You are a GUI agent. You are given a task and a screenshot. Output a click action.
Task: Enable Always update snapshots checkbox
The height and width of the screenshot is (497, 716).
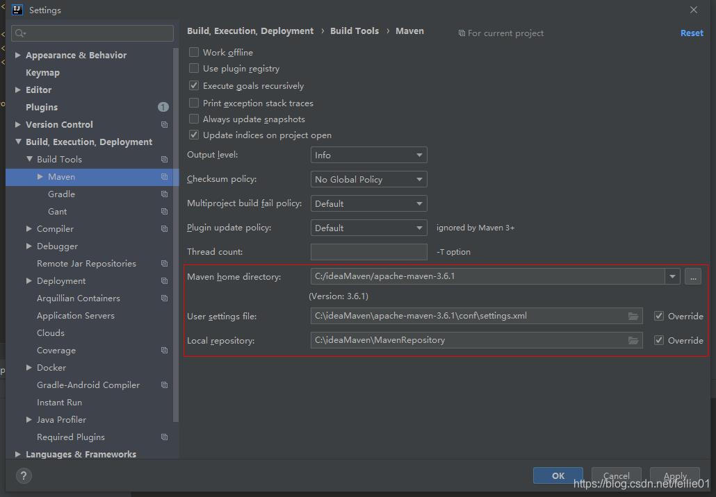pyautogui.click(x=194, y=119)
